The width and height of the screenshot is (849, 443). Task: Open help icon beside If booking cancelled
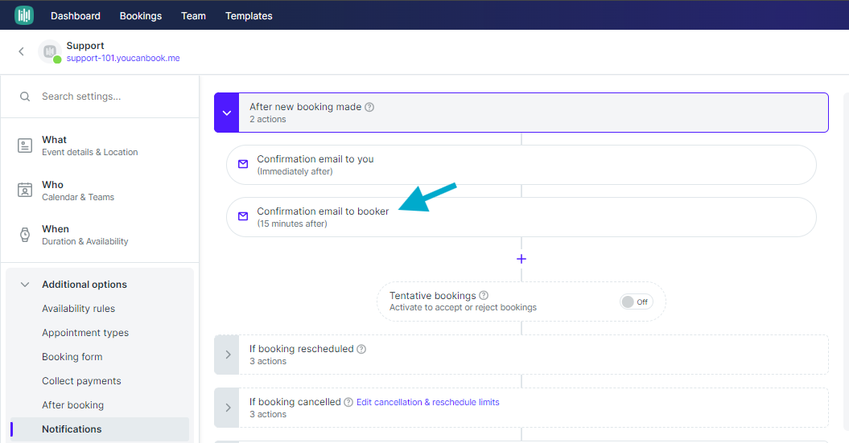(x=348, y=402)
